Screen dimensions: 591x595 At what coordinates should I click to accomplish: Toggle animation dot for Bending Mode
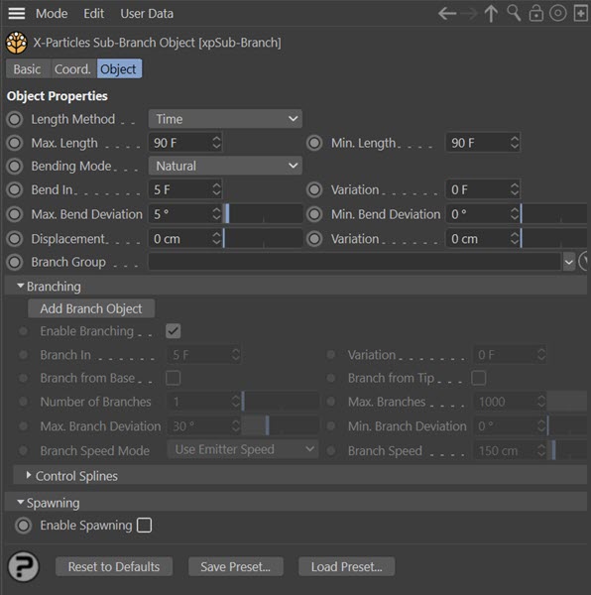click(x=15, y=167)
